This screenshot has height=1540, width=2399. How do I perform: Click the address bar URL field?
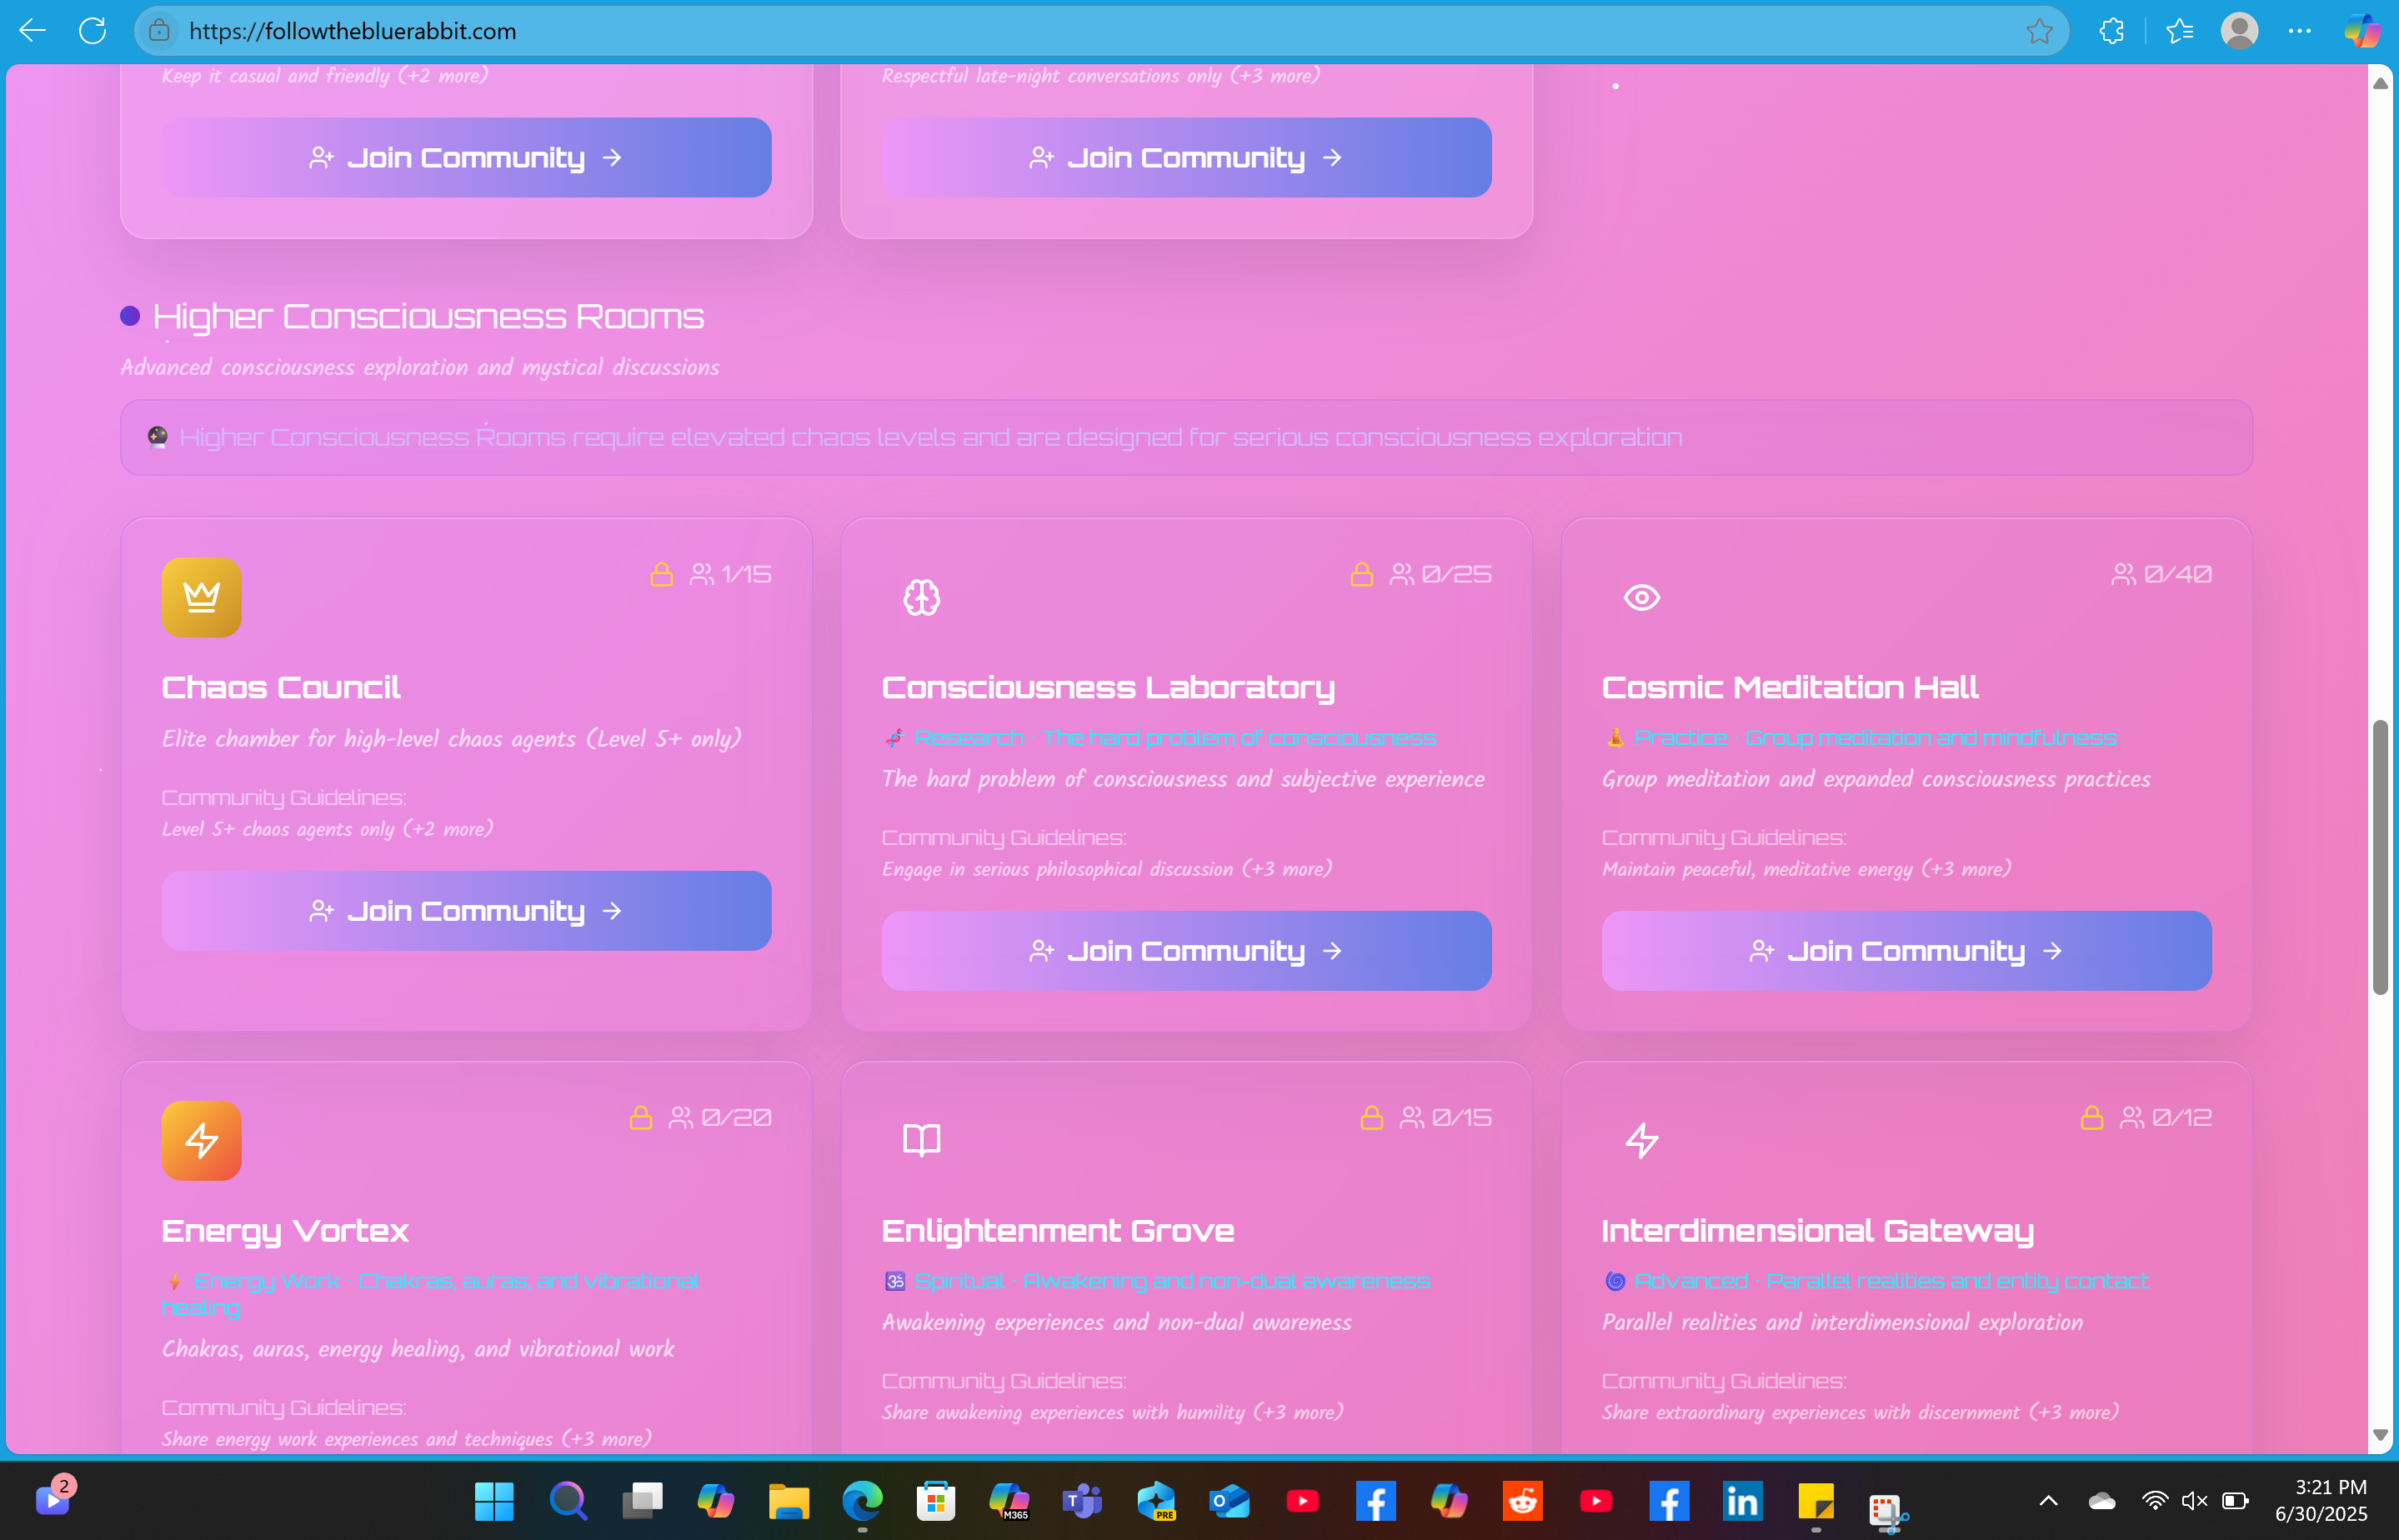click(1000, 31)
